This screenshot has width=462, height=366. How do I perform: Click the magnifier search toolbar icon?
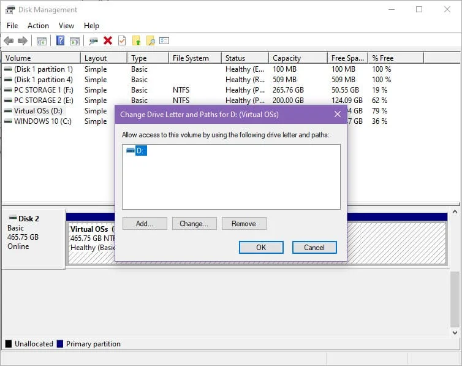click(x=150, y=40)
